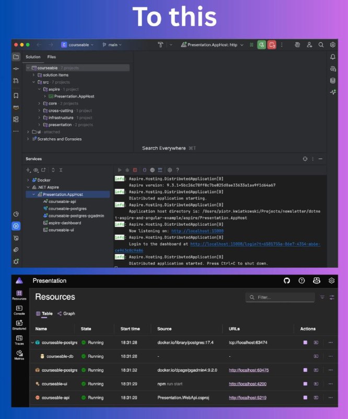The width and height of the screenshot is (348, 419).
Task: View console logs for courseable-db row
Action: tap(316, 356)
